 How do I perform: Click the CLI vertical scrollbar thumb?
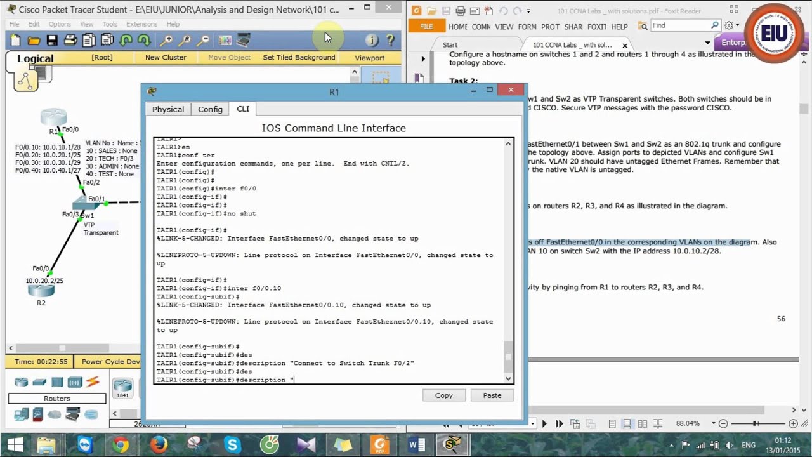coord(508,357)
